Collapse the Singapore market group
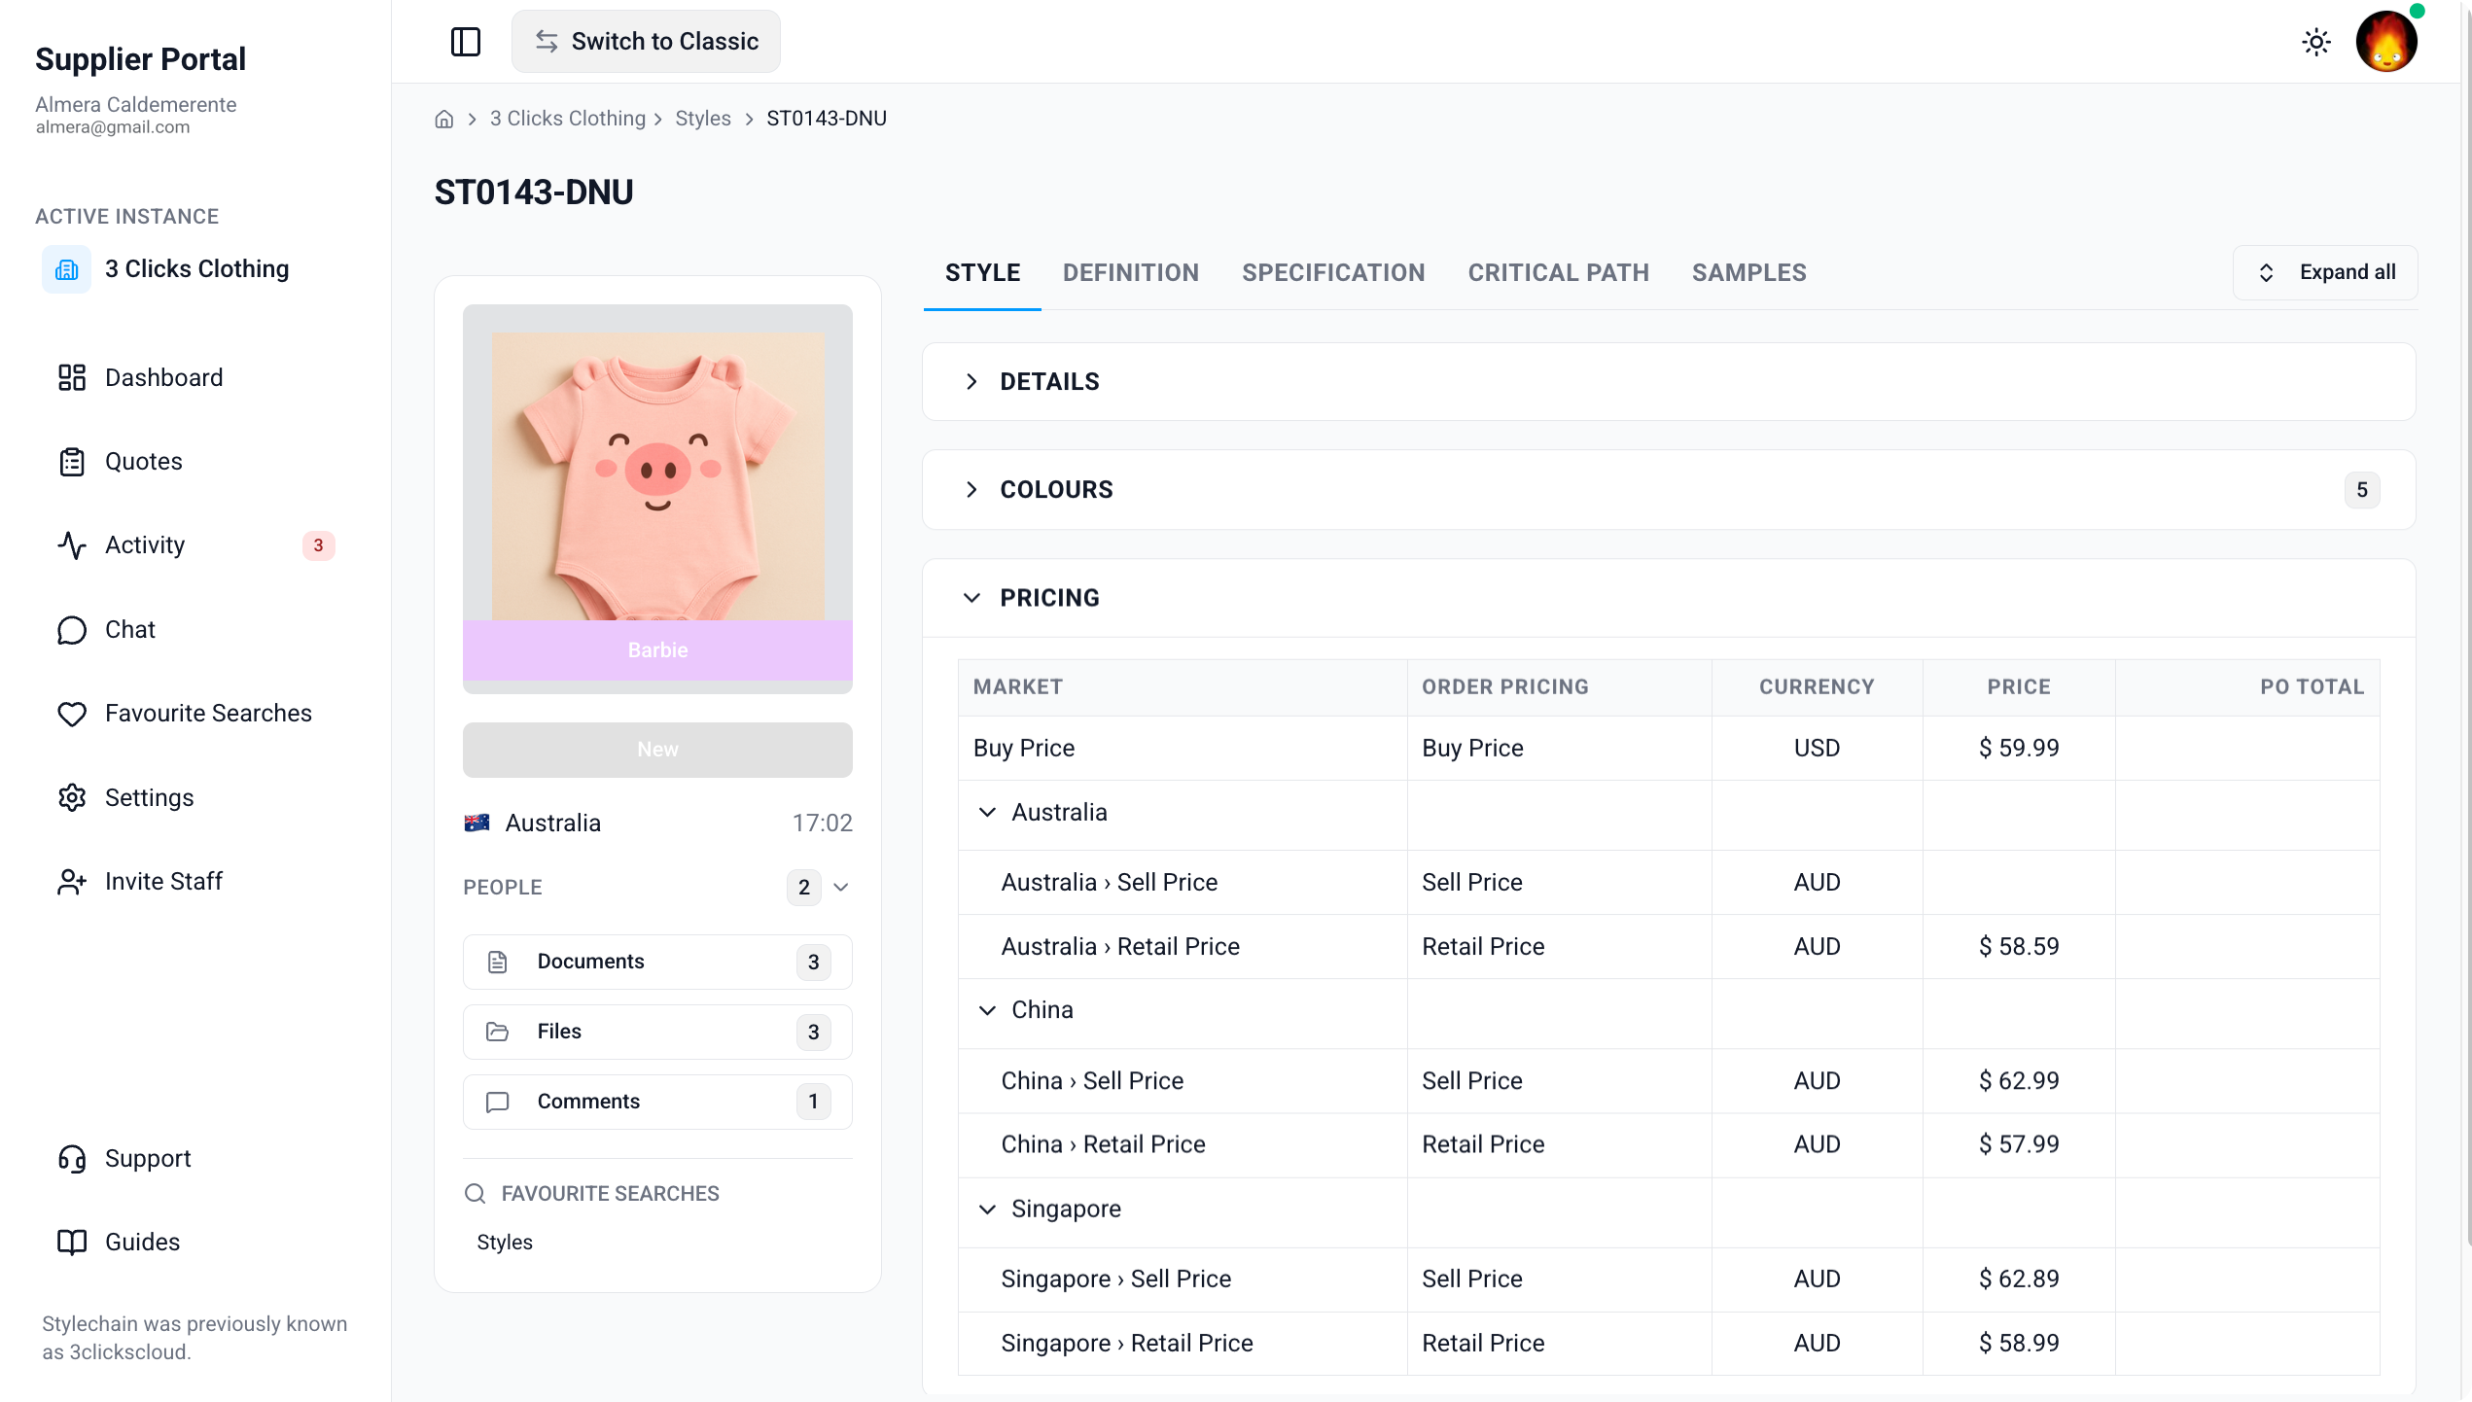Image resolution: width=2472 pixels, height=1402 pixels. pyautogui.click(x=987, y=1209)
